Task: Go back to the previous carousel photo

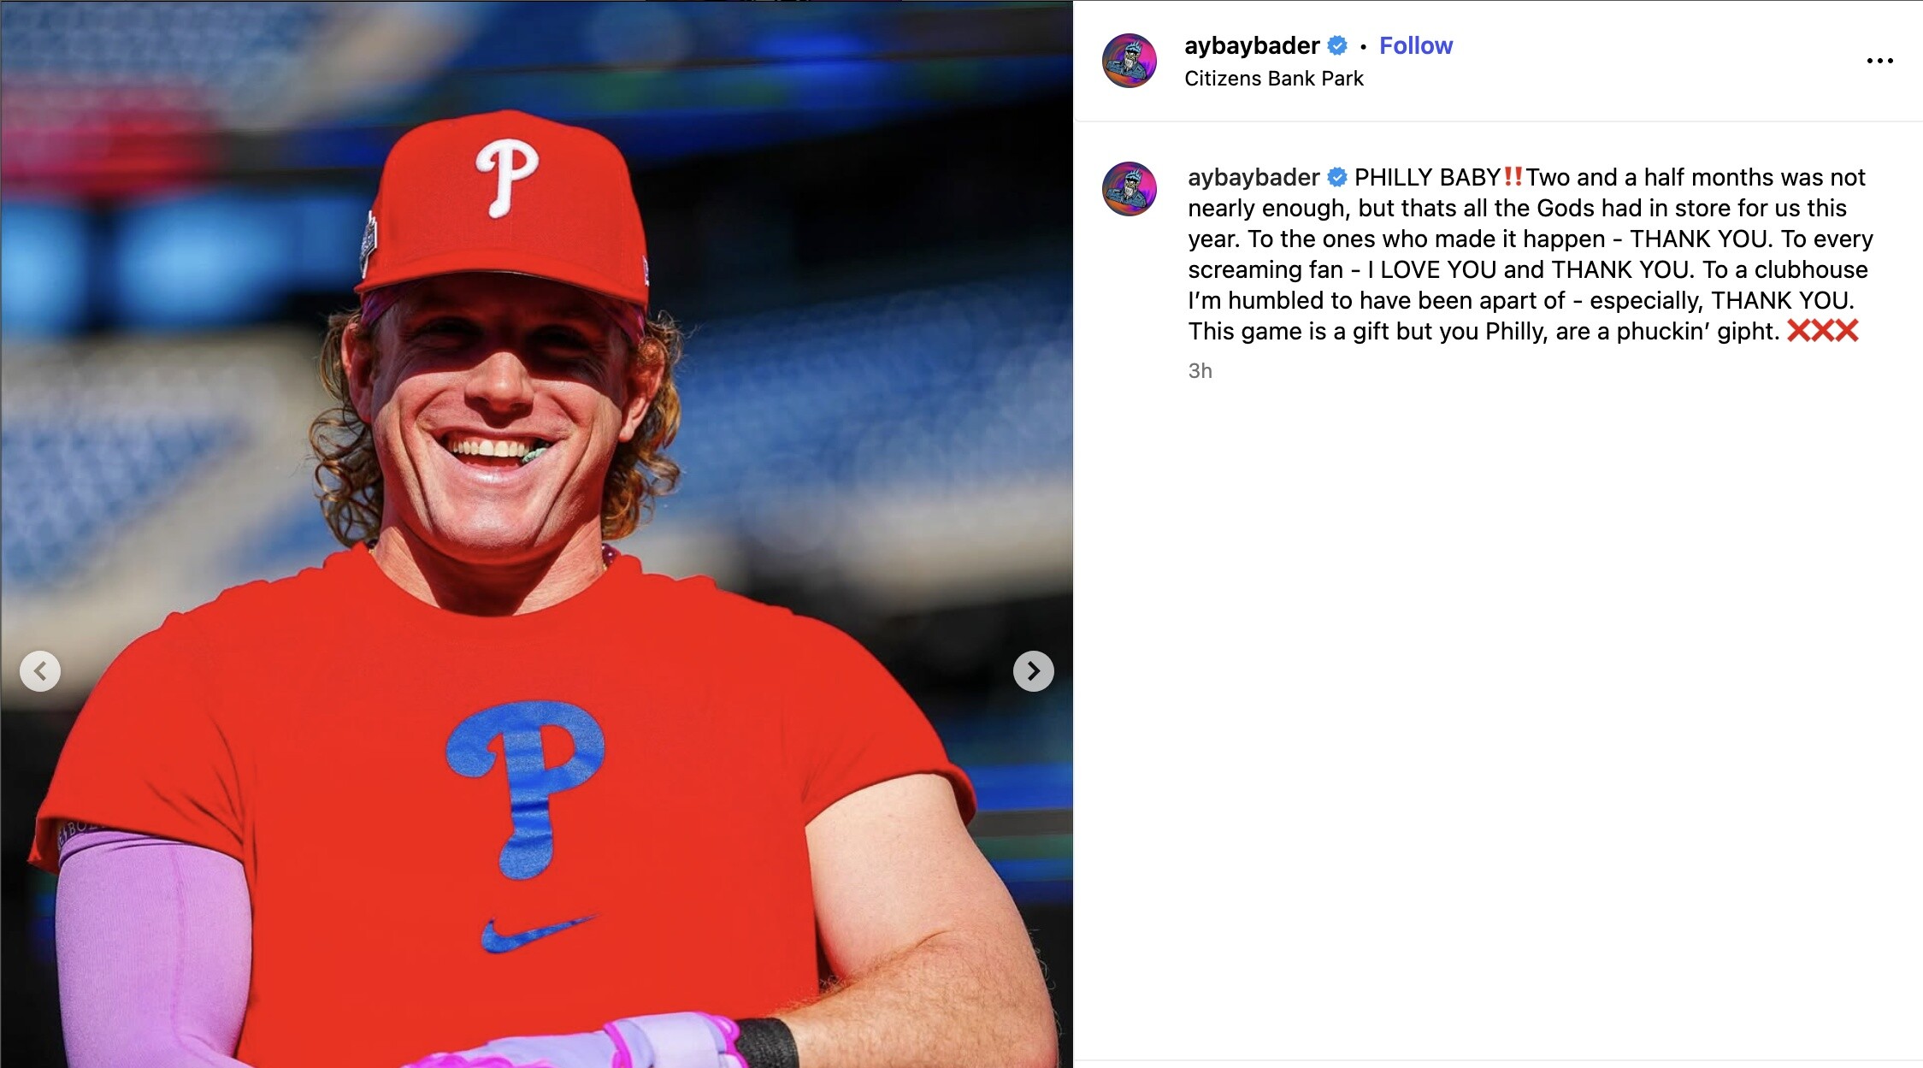Action: click(40, 671)
